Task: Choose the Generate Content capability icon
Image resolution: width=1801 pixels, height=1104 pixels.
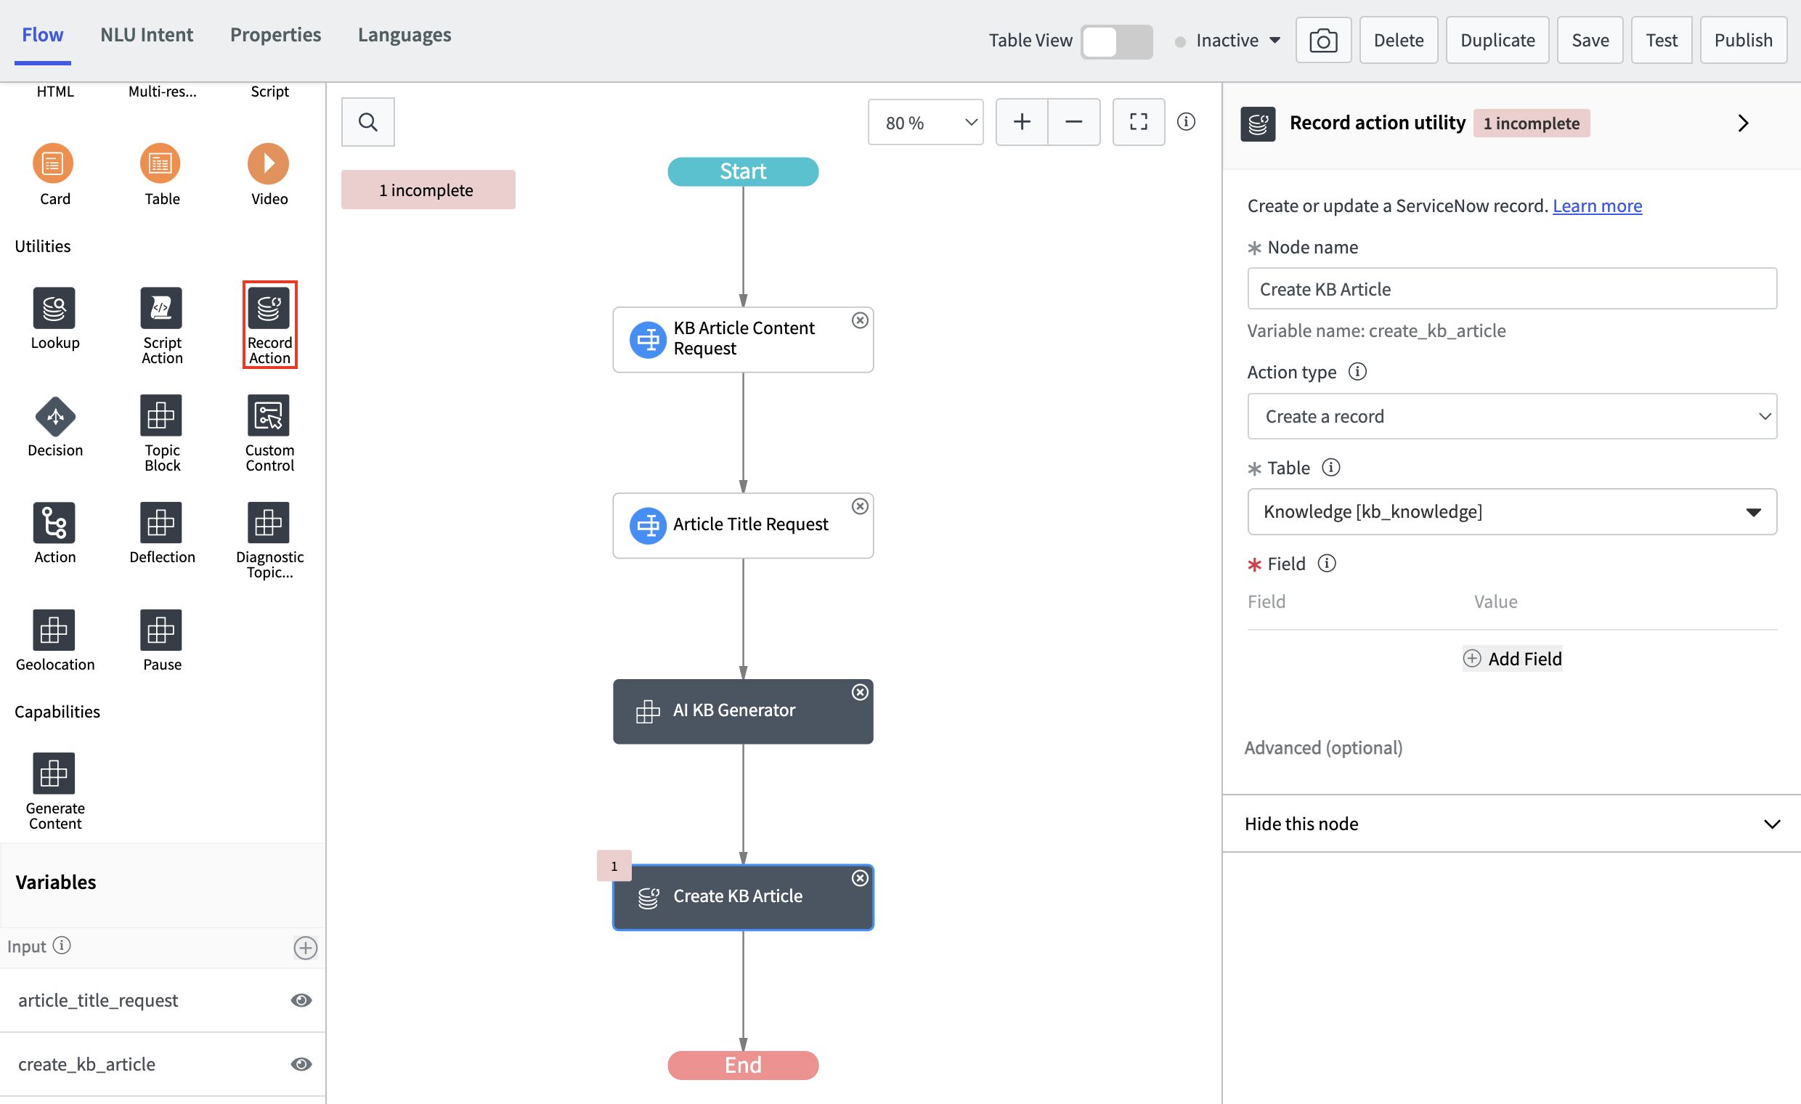Action: click(54, 773)
